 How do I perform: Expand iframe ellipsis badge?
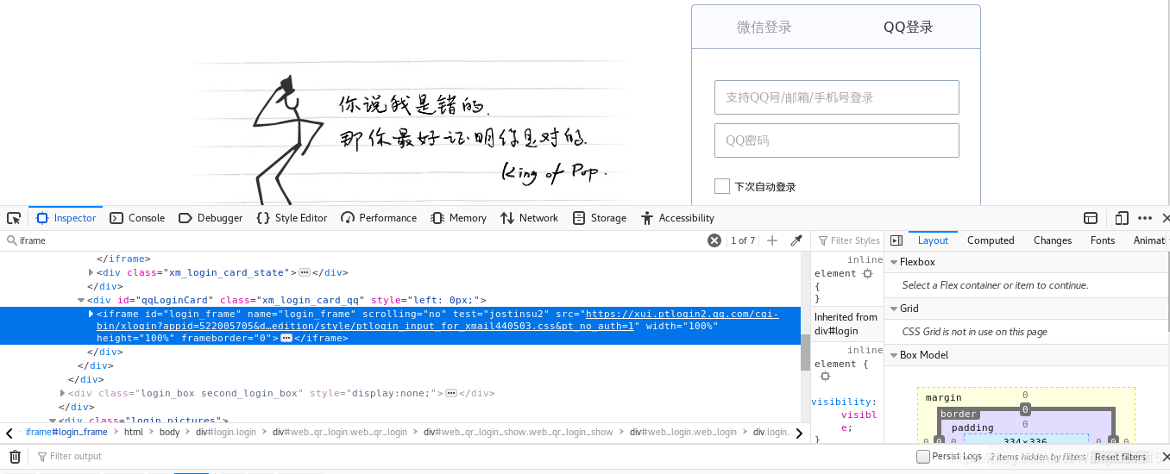[x=286, y=338]
